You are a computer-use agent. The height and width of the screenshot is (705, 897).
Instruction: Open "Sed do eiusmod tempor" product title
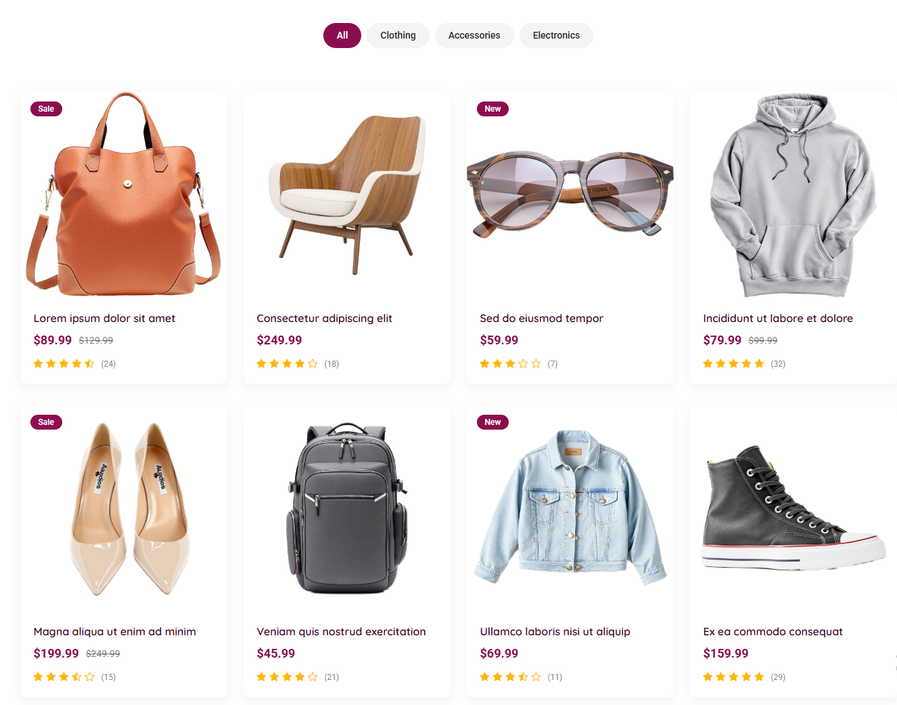coord(541,319)
